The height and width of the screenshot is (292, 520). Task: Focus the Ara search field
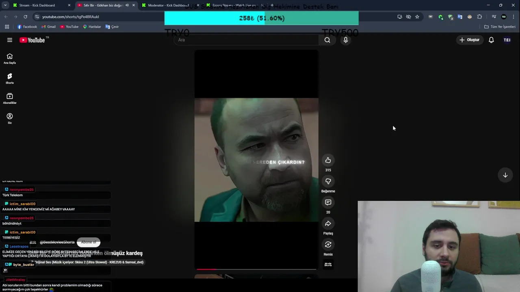247,40
